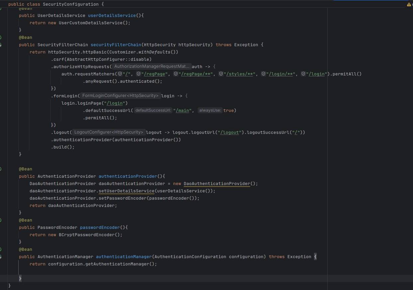This screenshot has height=290, width=413.
Task: Click the shield icon before "/regPage"
Action: (139, 74)
